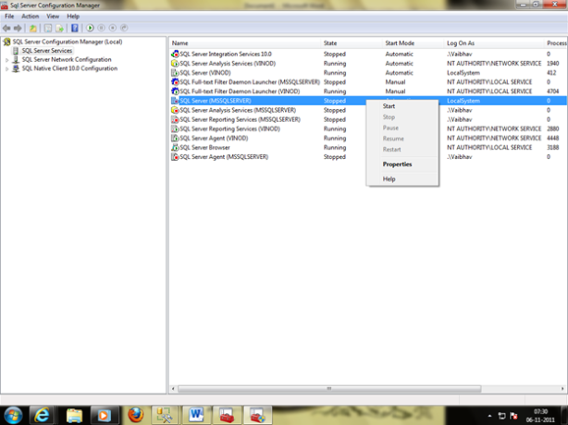
Task: Open Windows Media Player from the taskbar
Action: (105, 415)
